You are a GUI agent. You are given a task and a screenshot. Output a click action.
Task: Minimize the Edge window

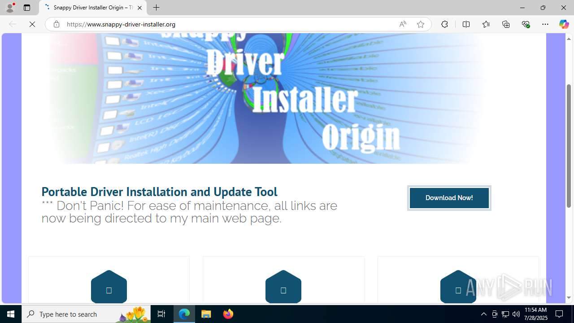(522, 8)
